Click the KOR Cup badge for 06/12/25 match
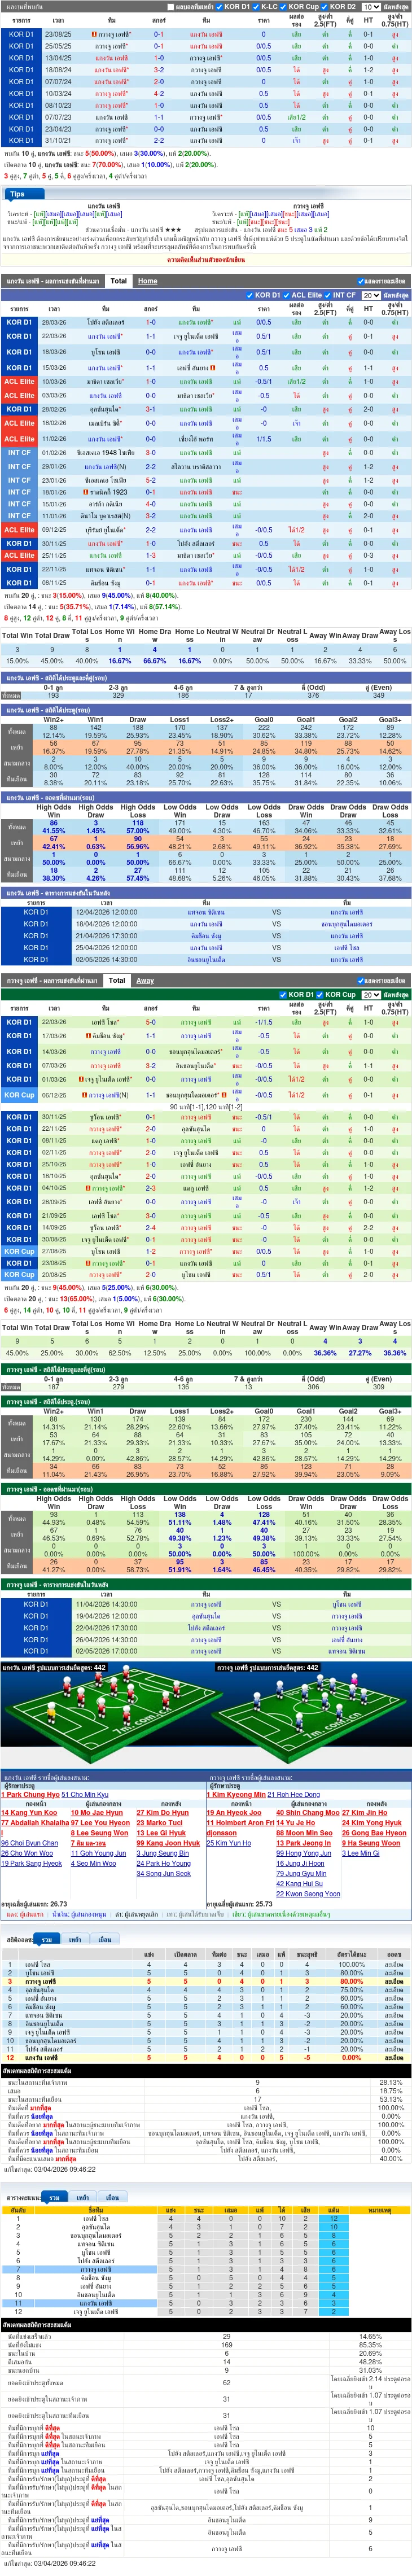 19,1095
